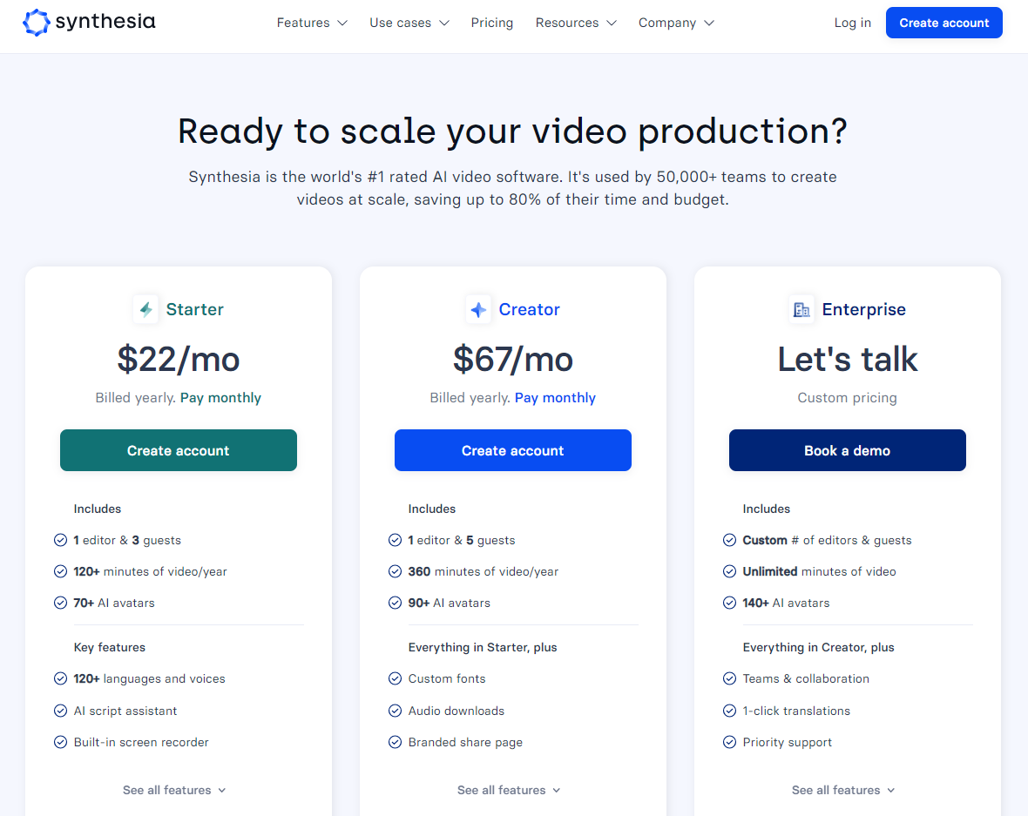Click checkmark icon beside 'Audio downloads'

click(x=395, y=711)
